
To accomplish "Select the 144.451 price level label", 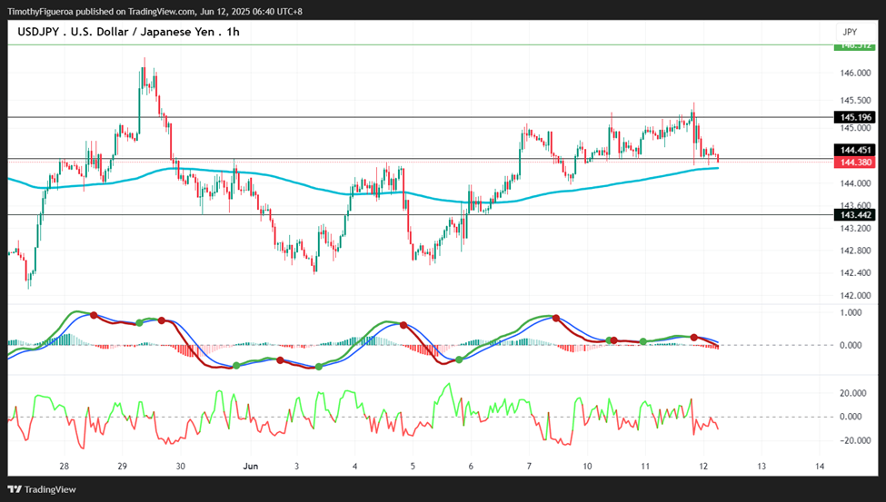I will 855,150.
